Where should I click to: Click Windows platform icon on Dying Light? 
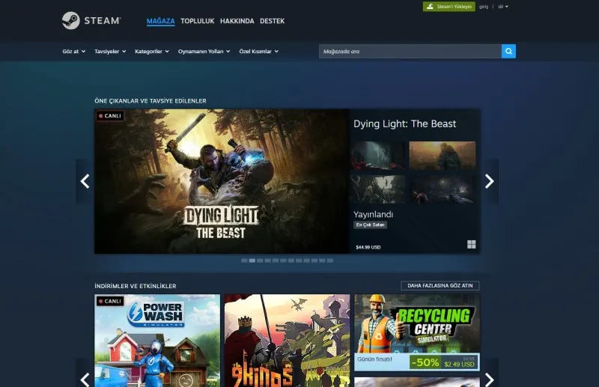(472, 245)
